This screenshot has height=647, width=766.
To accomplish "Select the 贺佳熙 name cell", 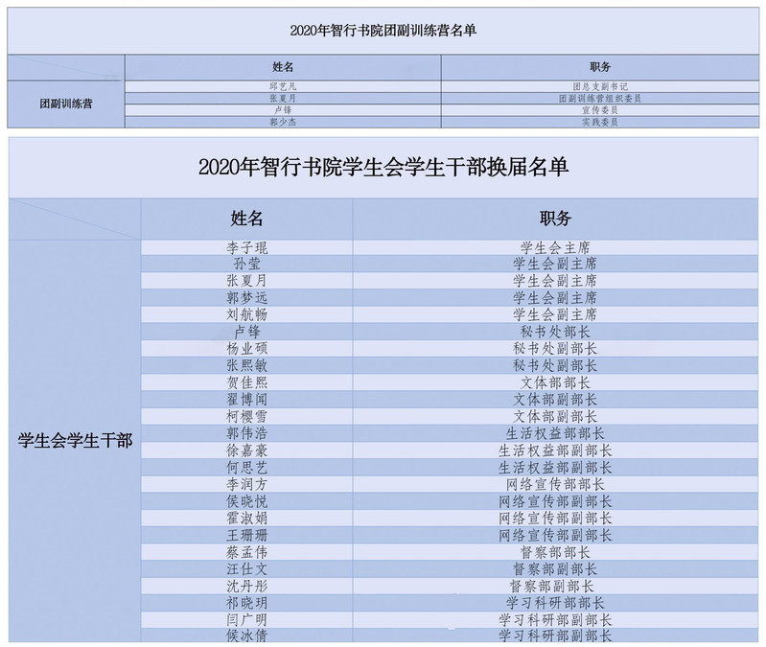I will [x=246, y=382].
